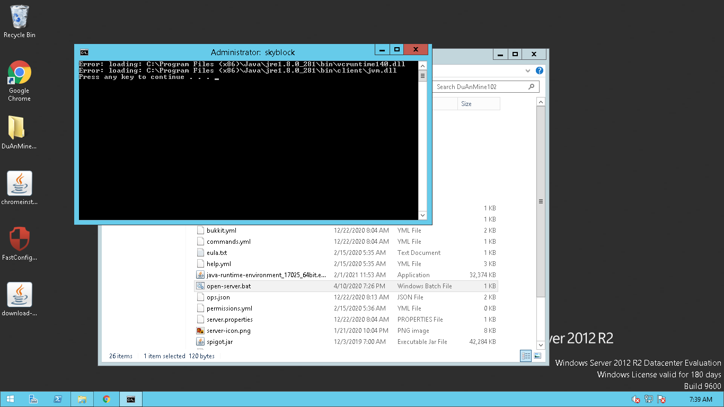Image resolution: width=724 pixels, height=407 pixels.
Task: Switch to Details view layout
Action: coord(526,356)
